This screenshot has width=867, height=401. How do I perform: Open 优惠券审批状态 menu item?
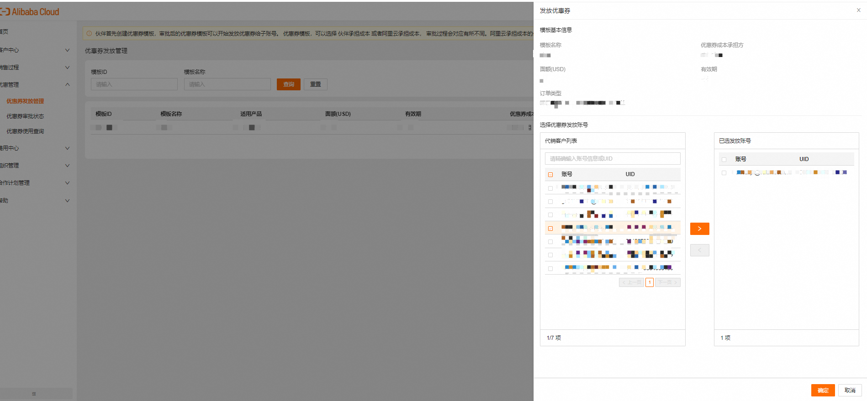(x=25, y=116)
